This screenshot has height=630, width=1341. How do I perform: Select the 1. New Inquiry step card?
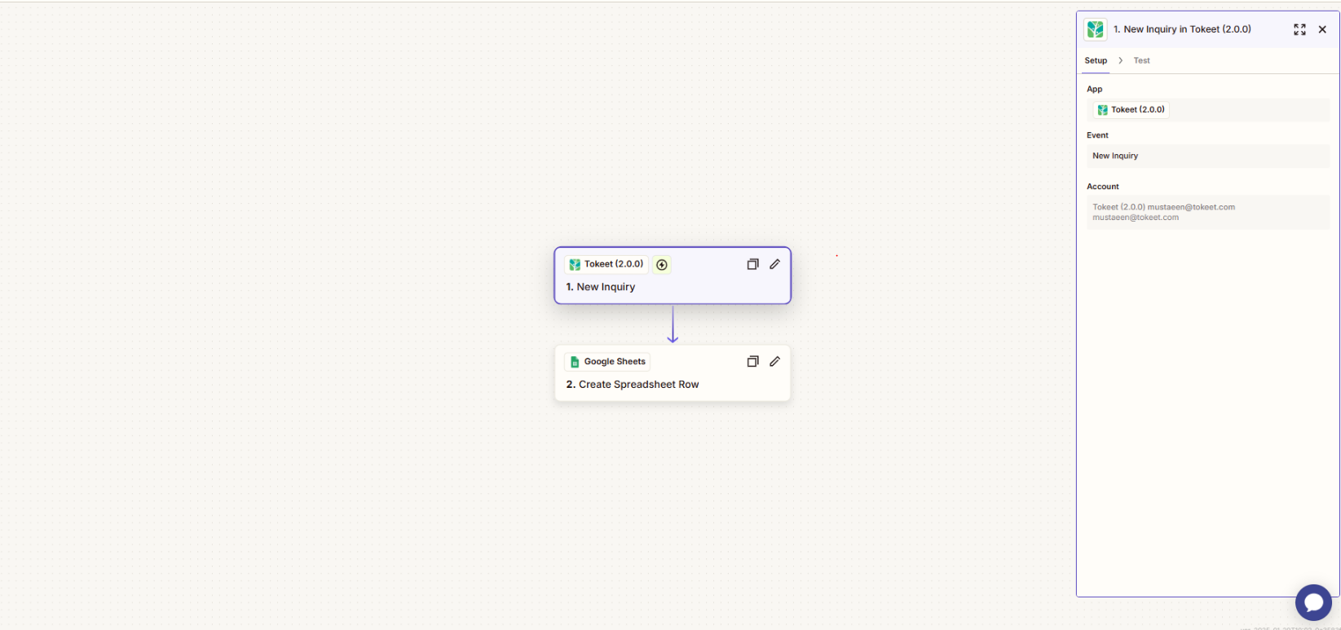(x=673, y=275)
